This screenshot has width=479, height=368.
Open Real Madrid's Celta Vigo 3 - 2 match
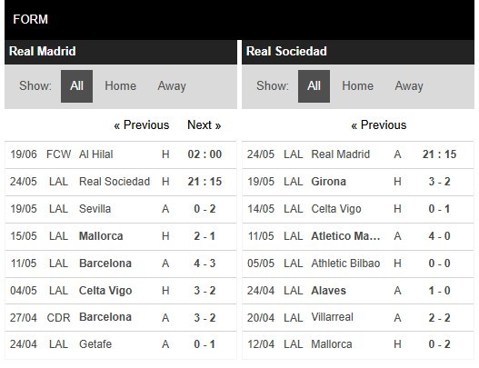coord(121,291)
